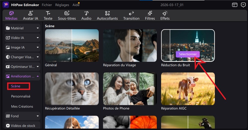The image size is (248, 130).
Task: Open the feedback message icon
Action: [x=243, y=5]
